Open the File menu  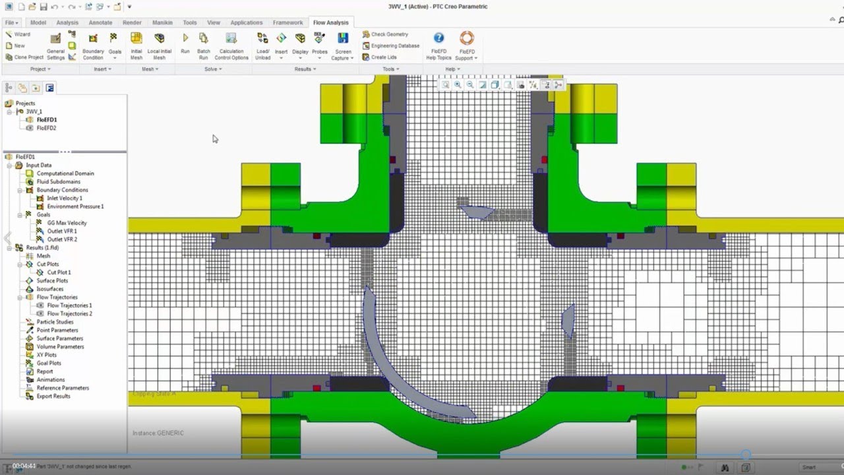(11, 22)
